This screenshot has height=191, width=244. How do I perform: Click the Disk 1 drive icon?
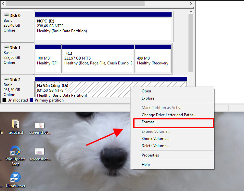pos(6,47)
